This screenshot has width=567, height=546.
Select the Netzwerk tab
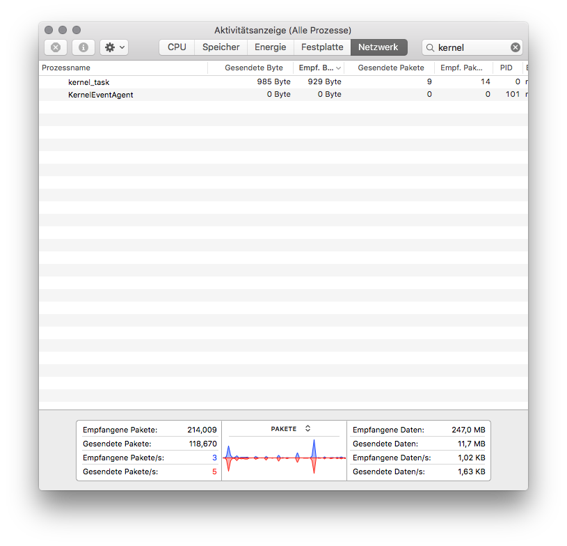[378, 47]
